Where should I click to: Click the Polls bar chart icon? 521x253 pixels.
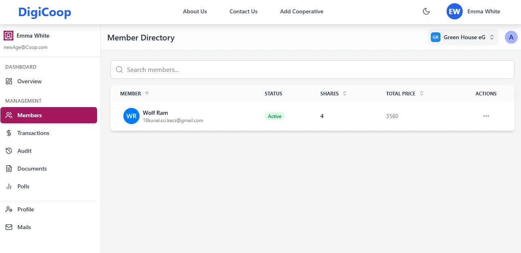9,186
